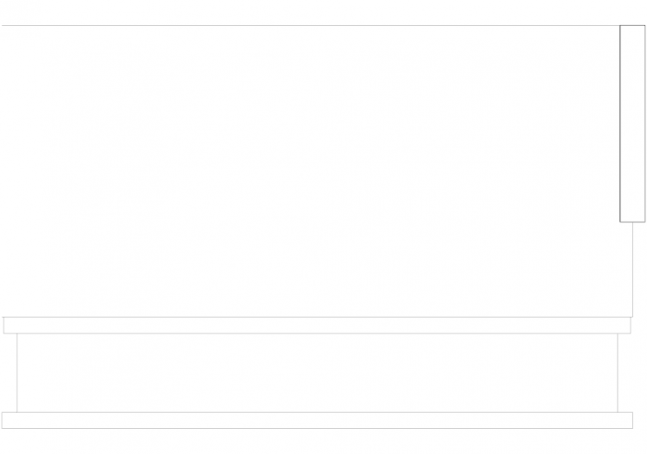Select corner where top line meets rectangle
647x454 pixels.
(619, 26)
